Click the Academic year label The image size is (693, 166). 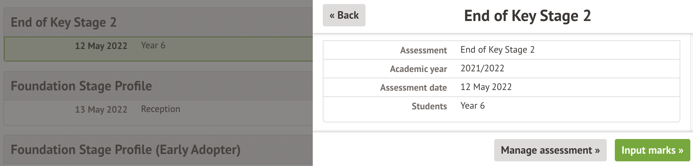[418, 69]
